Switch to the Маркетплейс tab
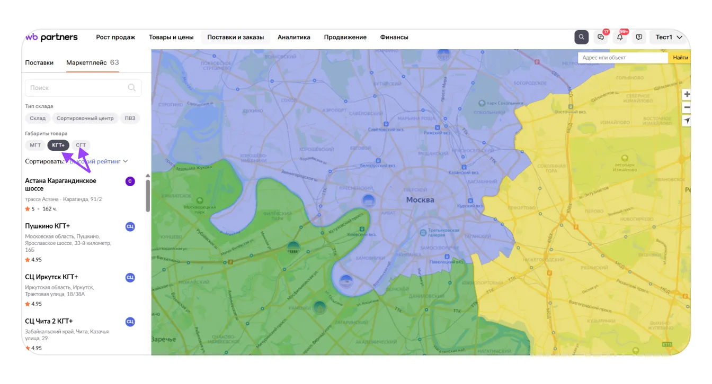The height and width of the screenshot is (384, 712). coord(93,62)
